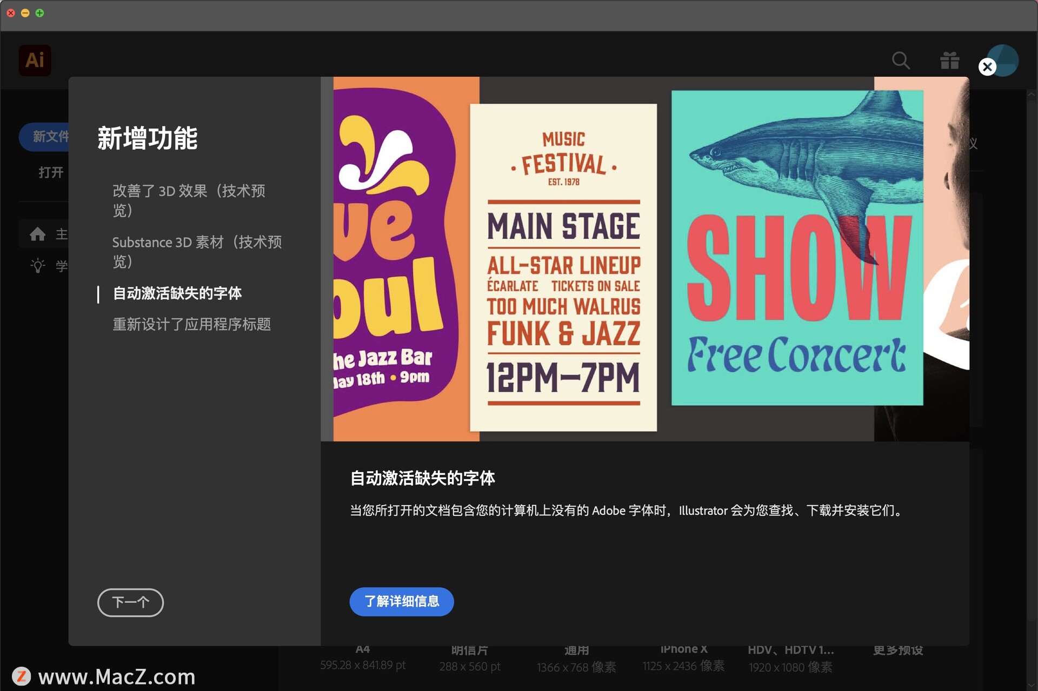Click the 下一个 next button
This screenshot has width=1038, height=691.
(130, 602)
